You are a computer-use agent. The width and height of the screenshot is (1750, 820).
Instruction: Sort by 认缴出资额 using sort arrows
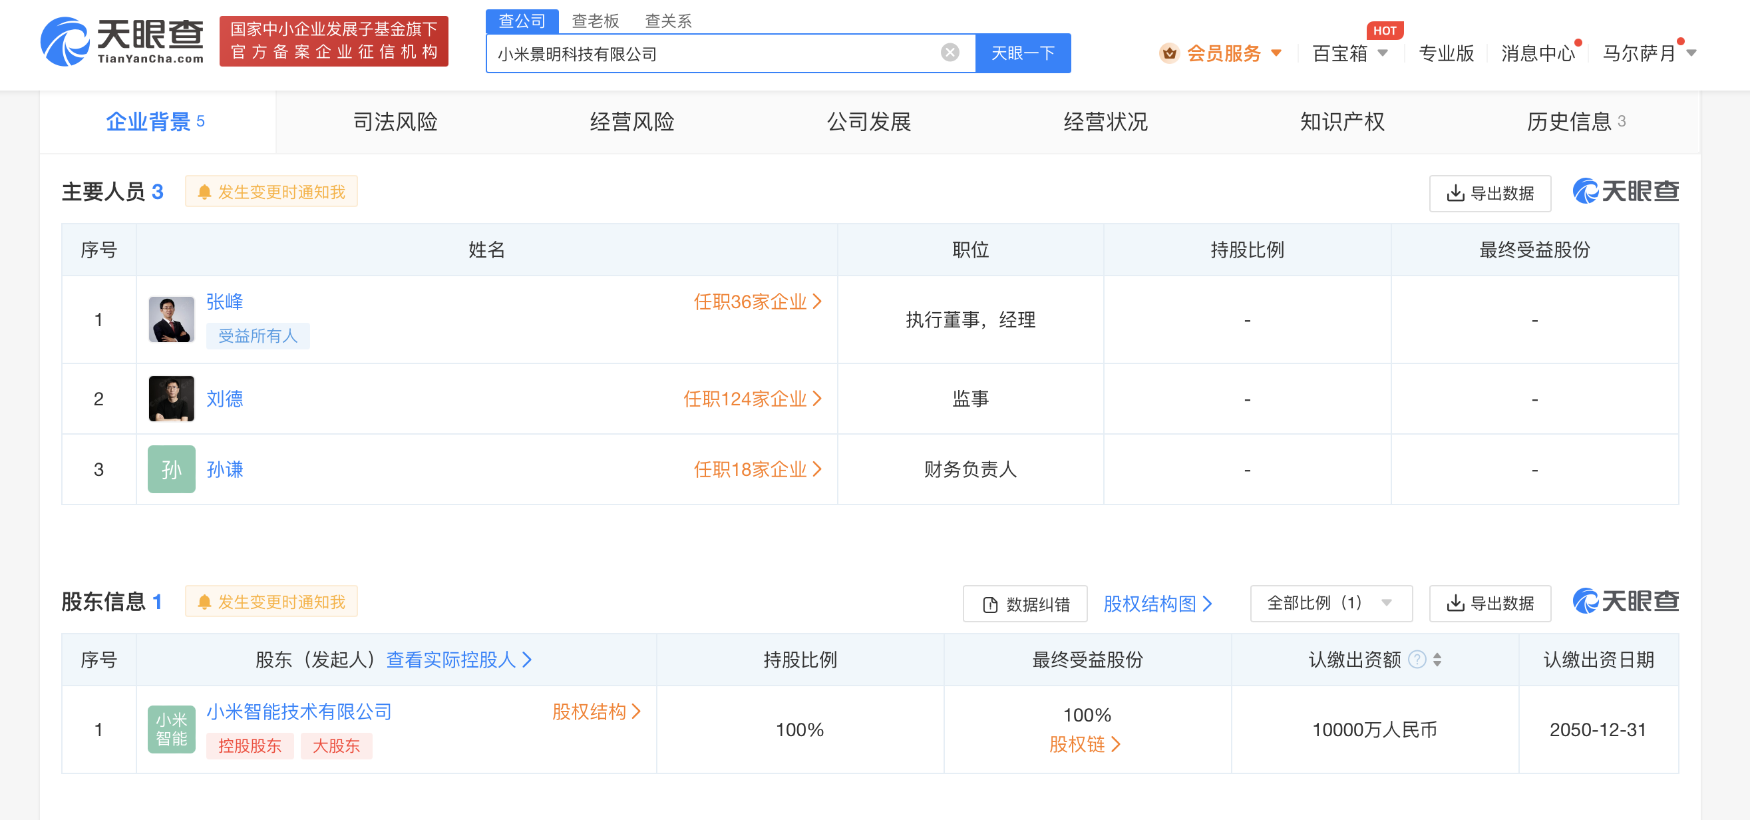tap(1437, 660)
